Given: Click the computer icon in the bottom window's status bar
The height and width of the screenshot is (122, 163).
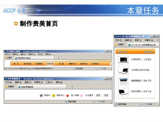Looking at the screenshot, I should point(66,102).
